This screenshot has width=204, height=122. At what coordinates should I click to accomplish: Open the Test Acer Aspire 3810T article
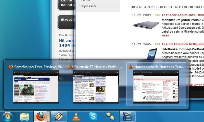pyautogui.click(x=183, y=15)
